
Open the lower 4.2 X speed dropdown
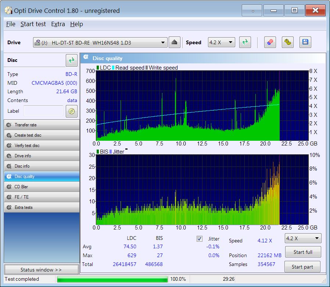[303, 238]
